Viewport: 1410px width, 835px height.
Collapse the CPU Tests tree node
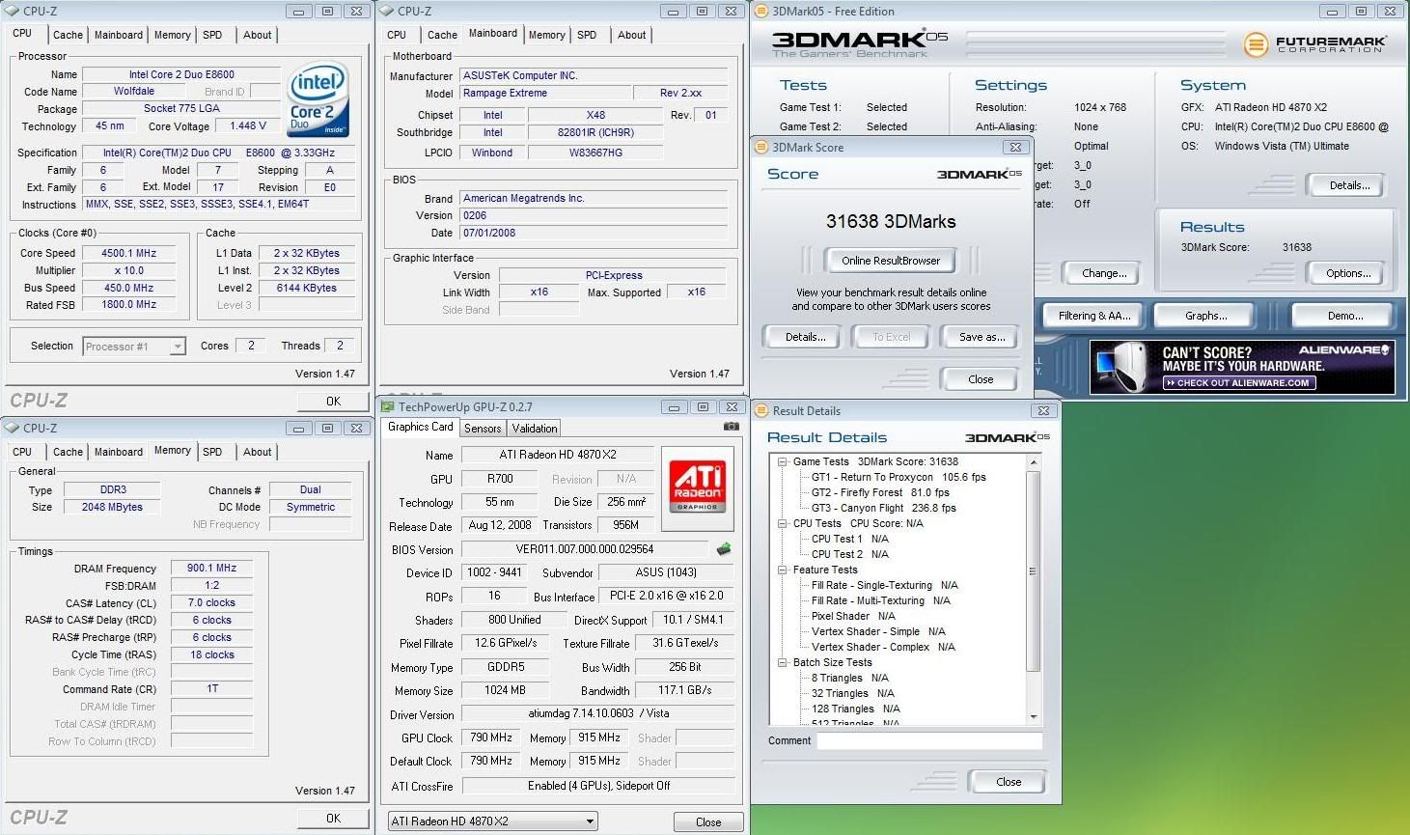tap(783, 523)
